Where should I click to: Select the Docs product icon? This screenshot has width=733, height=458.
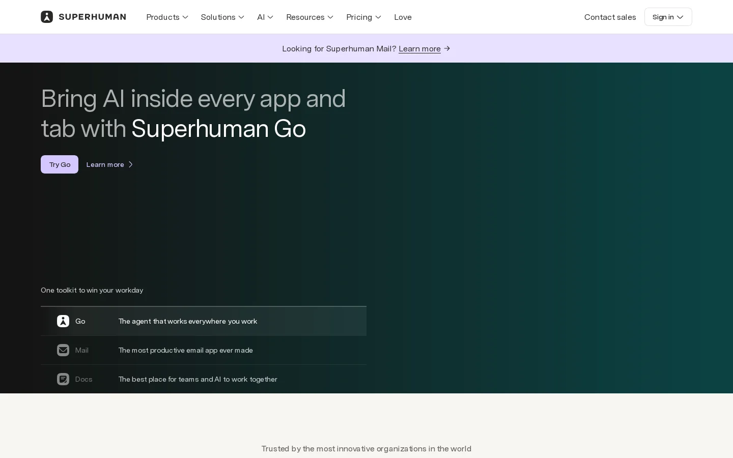[x=63, y=379]
